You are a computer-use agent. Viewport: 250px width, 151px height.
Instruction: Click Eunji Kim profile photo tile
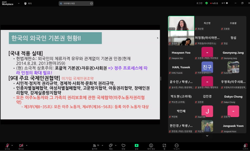point(233,67)
